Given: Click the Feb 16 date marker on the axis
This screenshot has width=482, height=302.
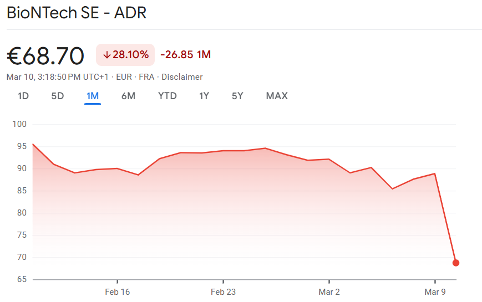Looking at the screenshot, I should coord(117,291).
